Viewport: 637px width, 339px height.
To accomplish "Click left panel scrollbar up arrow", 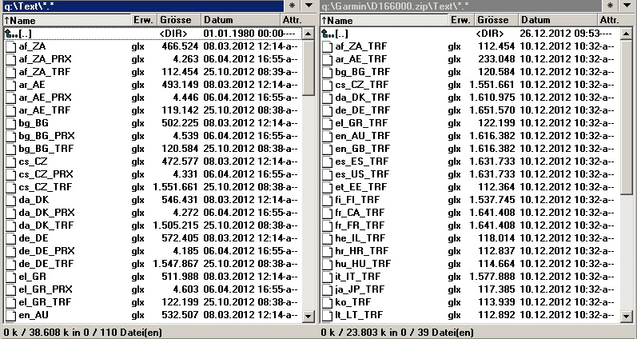I will point(309,34).
